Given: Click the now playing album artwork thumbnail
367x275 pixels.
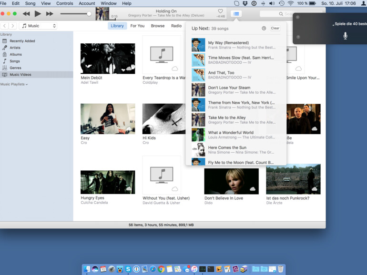Looking at the screenshot, I should (102, 14).
